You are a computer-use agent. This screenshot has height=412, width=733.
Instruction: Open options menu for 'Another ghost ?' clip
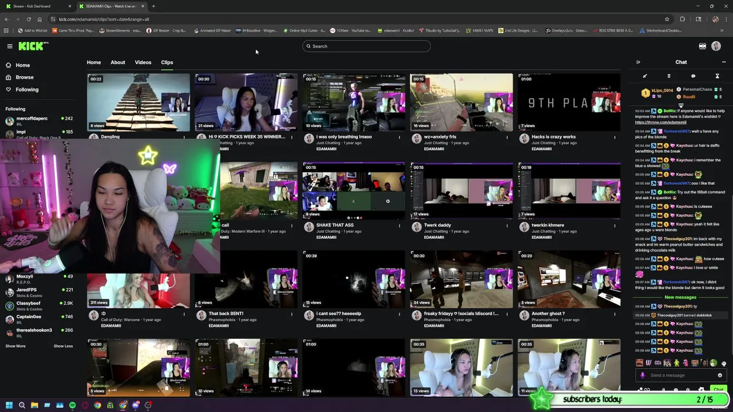tap(615, 314)
